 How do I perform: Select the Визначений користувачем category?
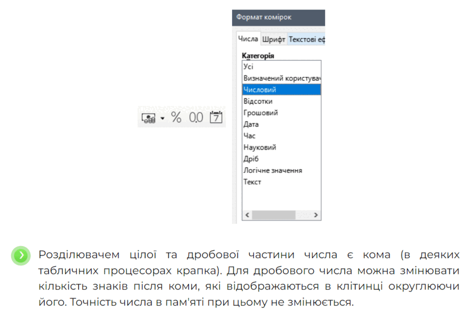(x=281, y=78)
